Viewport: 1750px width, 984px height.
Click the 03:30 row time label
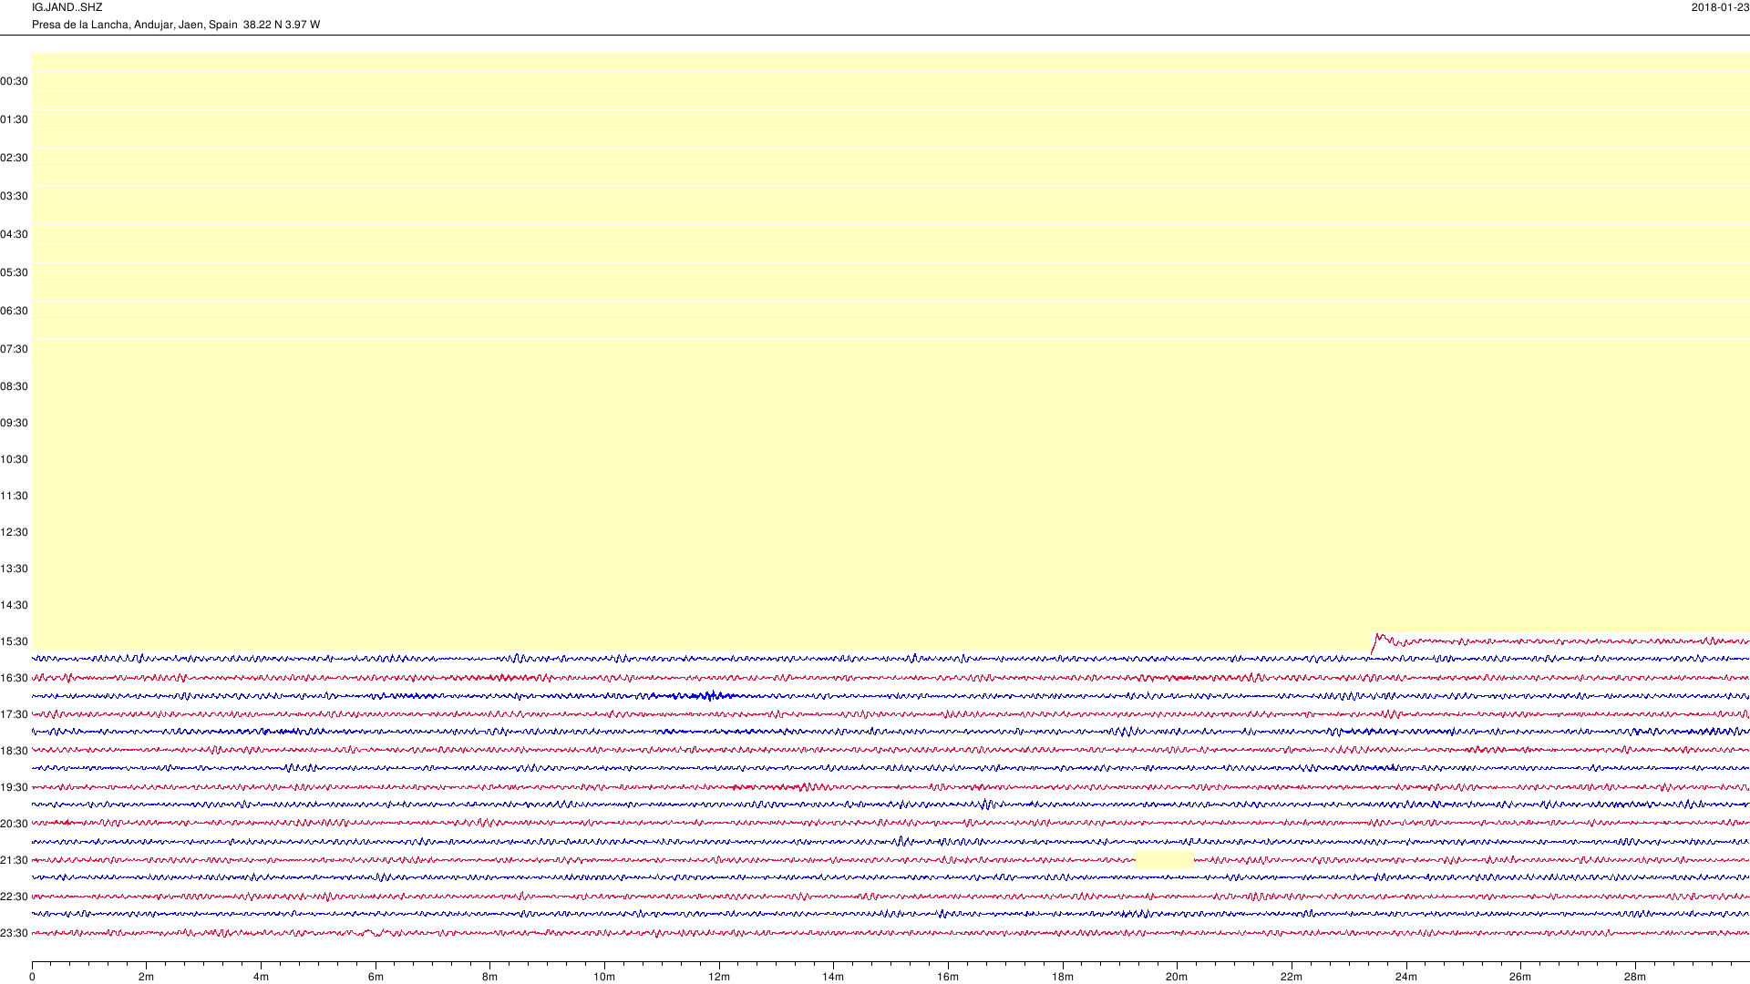pos(14,196)
